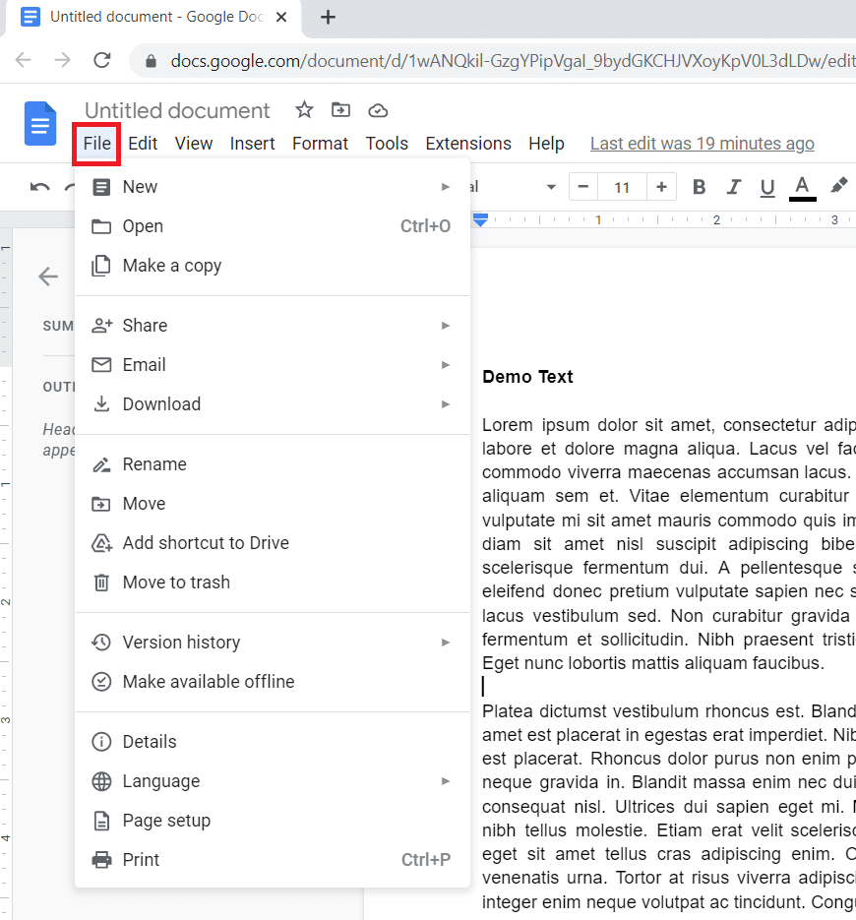Screen dimensions: 856x920
Task: Reload the page in the browser
Action: click(101, 59)
